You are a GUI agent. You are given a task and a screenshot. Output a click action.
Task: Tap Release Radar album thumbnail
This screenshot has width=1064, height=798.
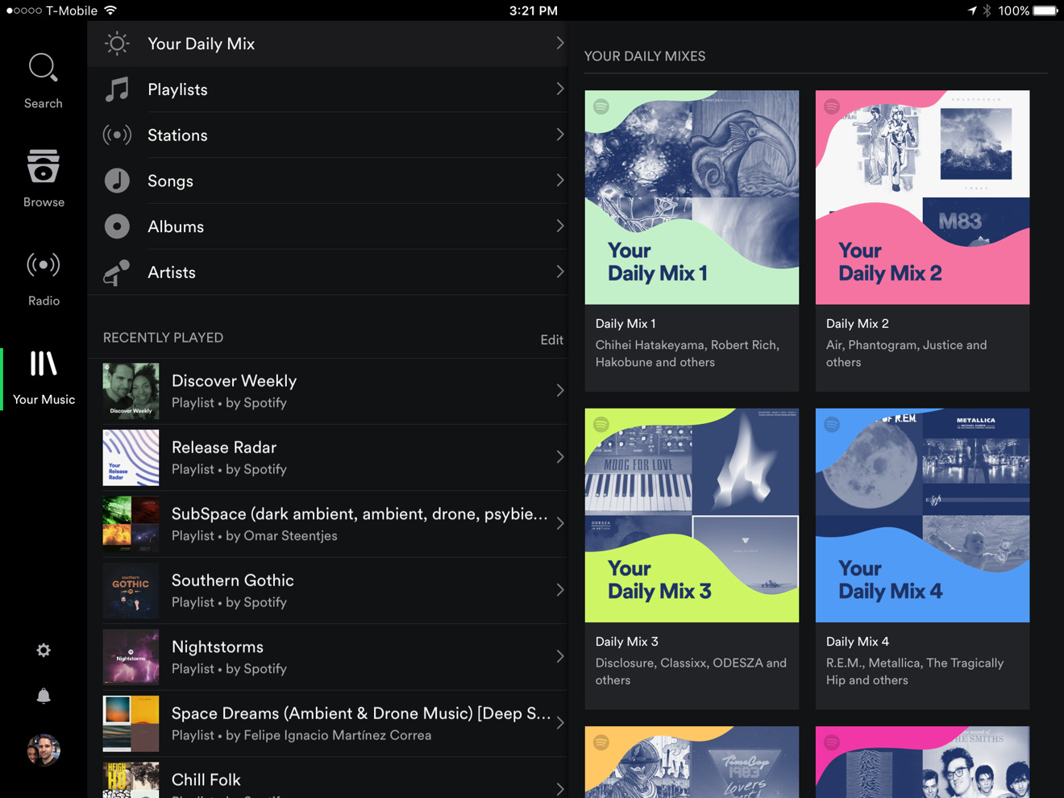tap(131, 458)
